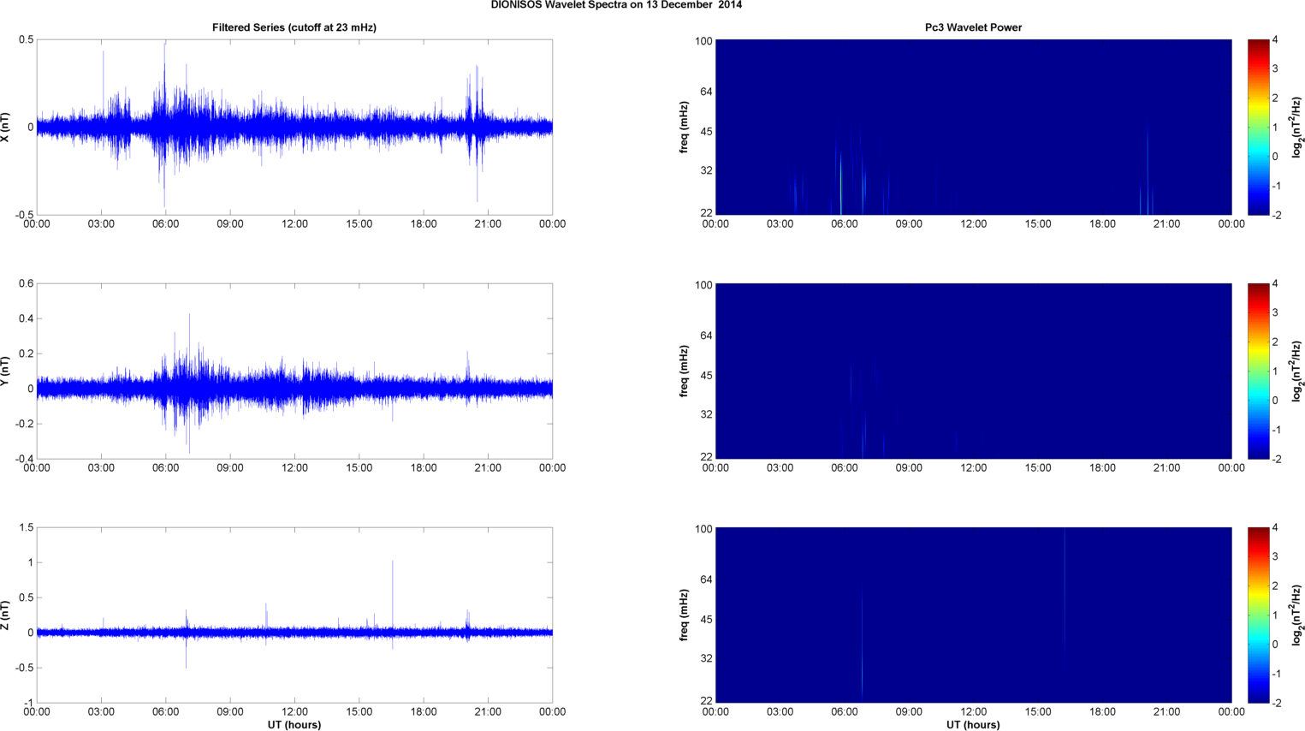Click the bottom wavelet spectrogram for Z

point(973,615)
